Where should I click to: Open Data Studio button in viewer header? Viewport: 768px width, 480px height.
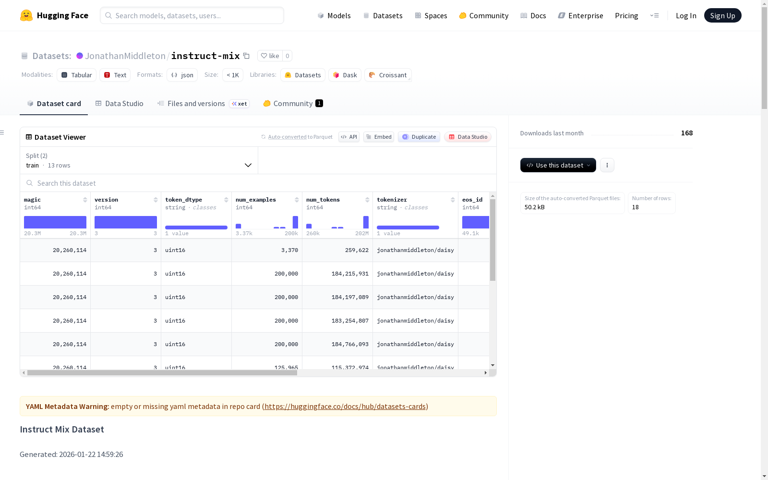pyautogui.click(x=468, y=137)
